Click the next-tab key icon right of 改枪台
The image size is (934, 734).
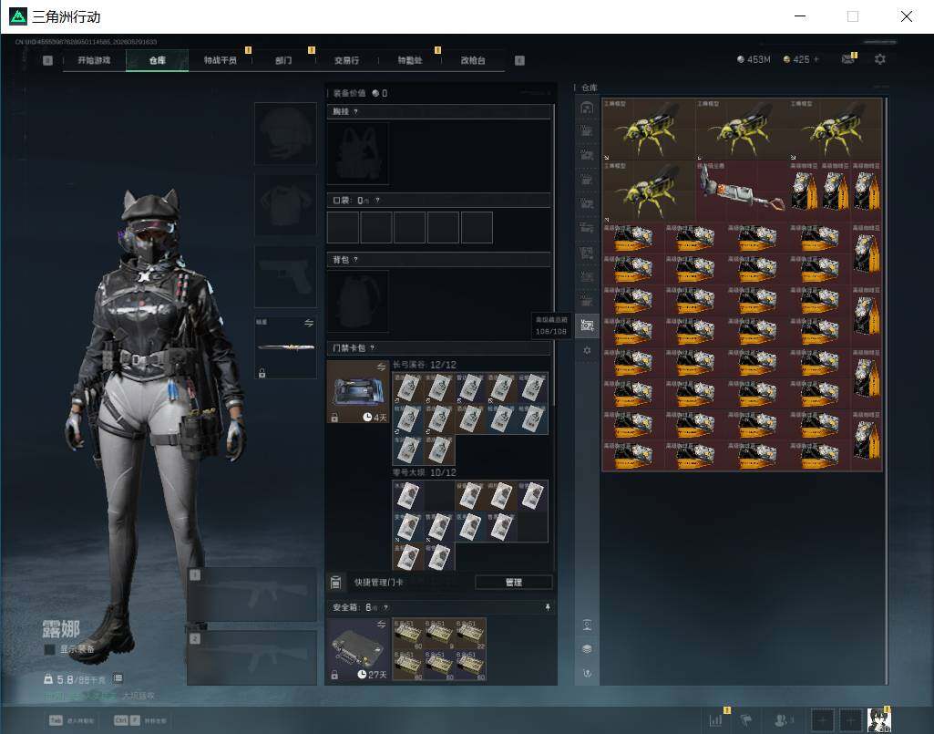(x=519, y=60)
